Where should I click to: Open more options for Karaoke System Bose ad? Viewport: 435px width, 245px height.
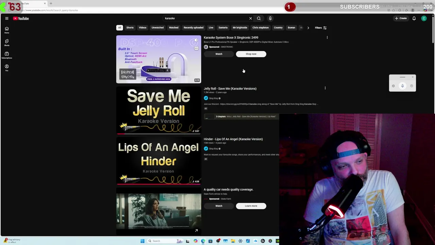[x=327, y=37]
